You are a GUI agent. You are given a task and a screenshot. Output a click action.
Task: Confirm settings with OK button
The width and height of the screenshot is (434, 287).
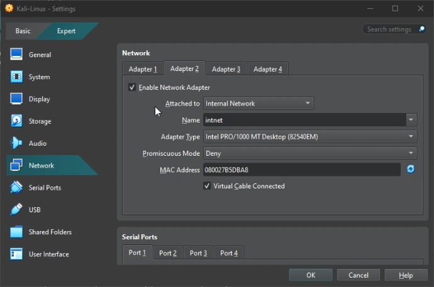[x=311, y=275]
